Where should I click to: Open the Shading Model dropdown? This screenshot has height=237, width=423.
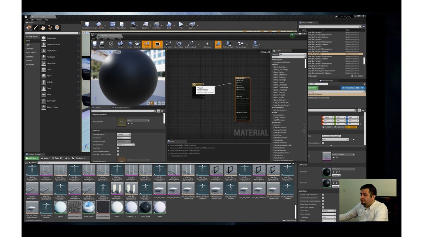coord(125,145)
